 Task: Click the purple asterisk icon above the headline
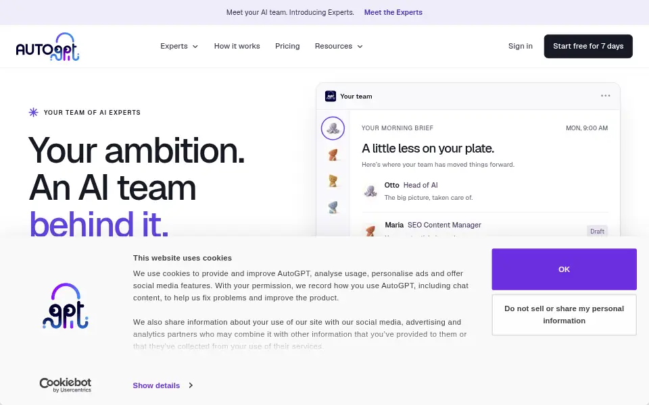[34, 113]
